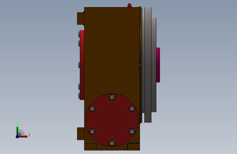Screen dimensions: 237x154
Task: Select the bottom-left foot block of the housing
Action: pos(90,147)
